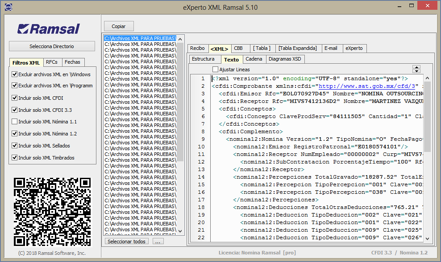Enable Incluir solo XML Nómina 1.1

15,122
